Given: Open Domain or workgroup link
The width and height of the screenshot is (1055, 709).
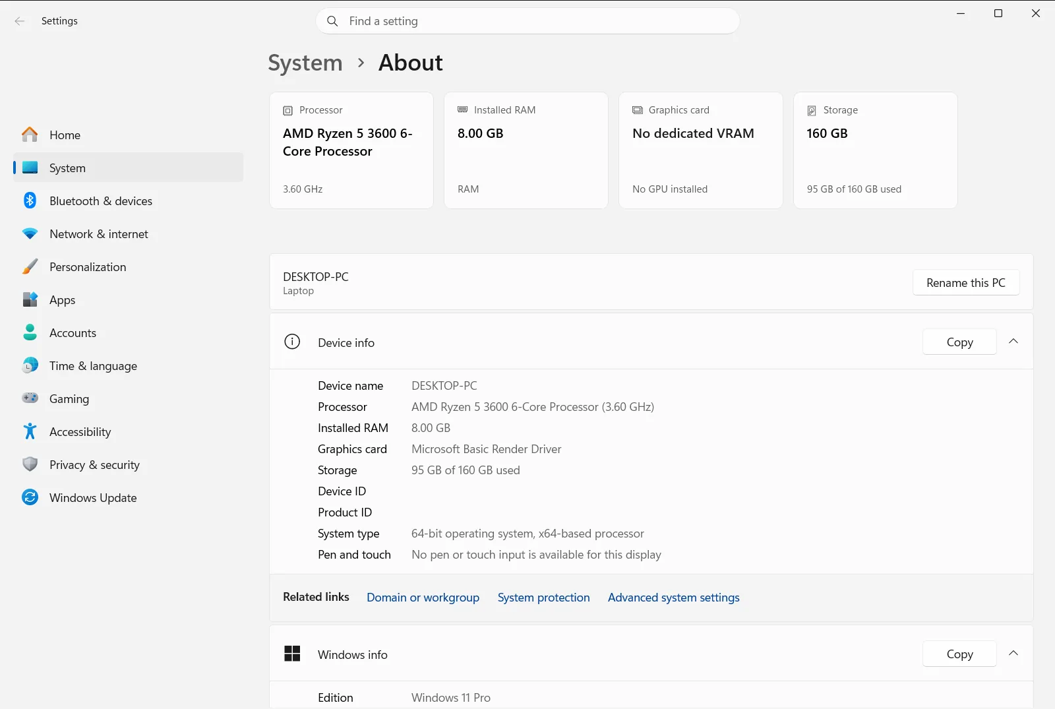Looking at the screenshot, I should pyautogui.click(x=423, y=598).
